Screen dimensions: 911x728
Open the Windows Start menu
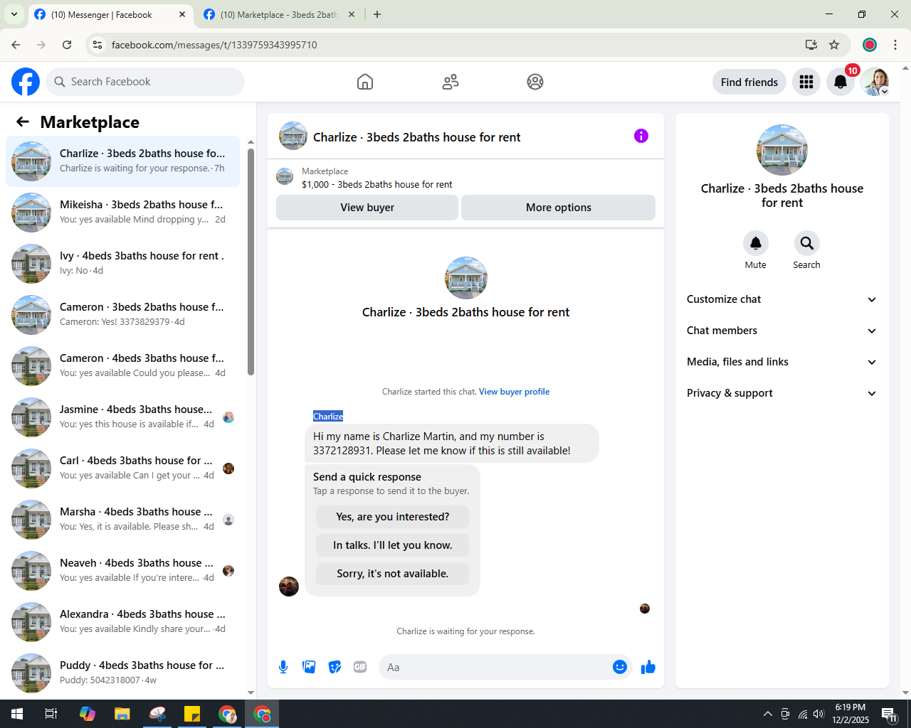tap(17, 714)
